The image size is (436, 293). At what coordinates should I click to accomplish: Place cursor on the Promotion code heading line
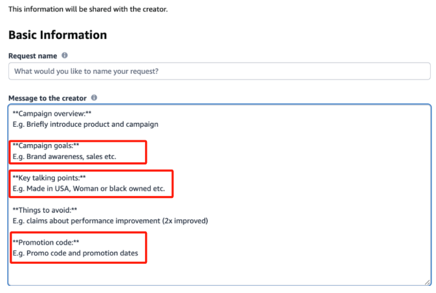[x=46, y=243]
